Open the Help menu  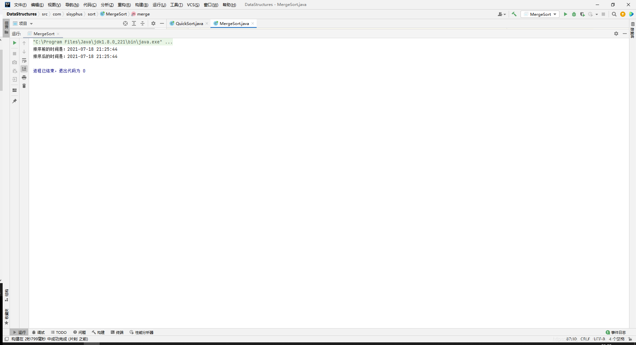coord(229,5)
